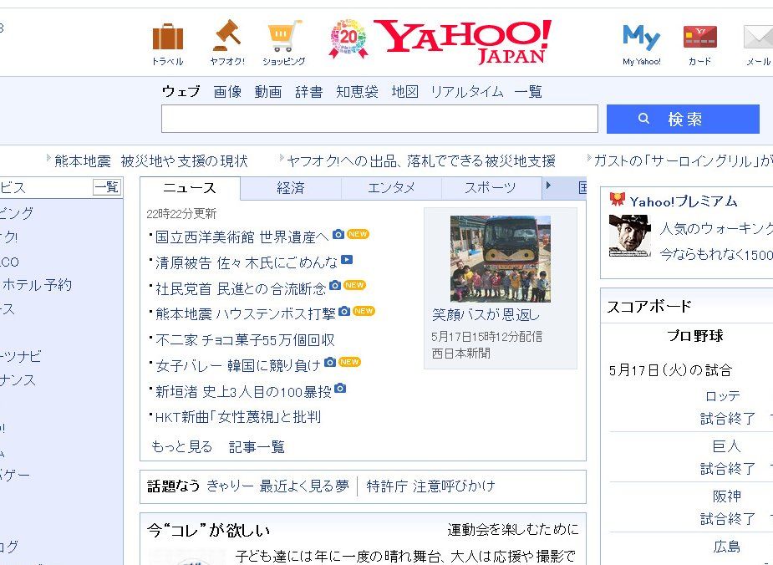Image resolution: width=773 pixels, height=565 pixels.
Task: Open headline 不二家 チョコ菓子55万個回収
Action: (245, 339)
